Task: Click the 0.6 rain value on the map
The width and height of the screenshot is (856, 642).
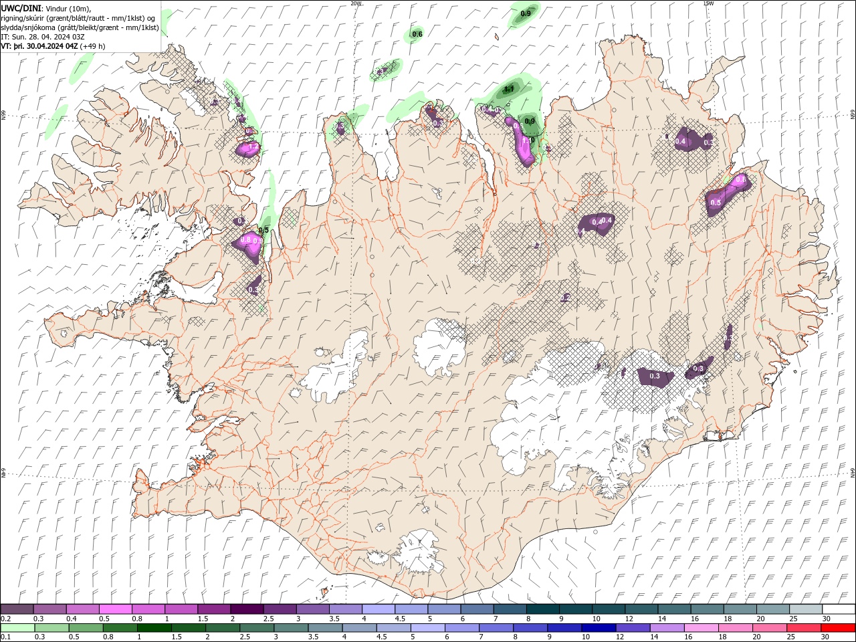Action: tap(417, 34)
